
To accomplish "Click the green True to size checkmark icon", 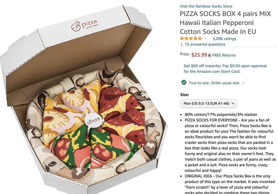I will (x=184, y=83).
